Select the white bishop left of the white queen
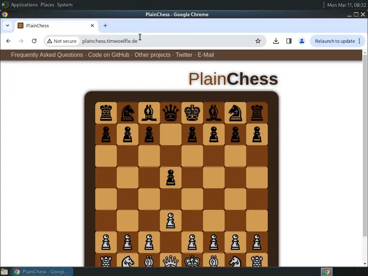Image resolution: width=368 pixels, height=276 pixels. pyautogui.click(x=149, y=261)
